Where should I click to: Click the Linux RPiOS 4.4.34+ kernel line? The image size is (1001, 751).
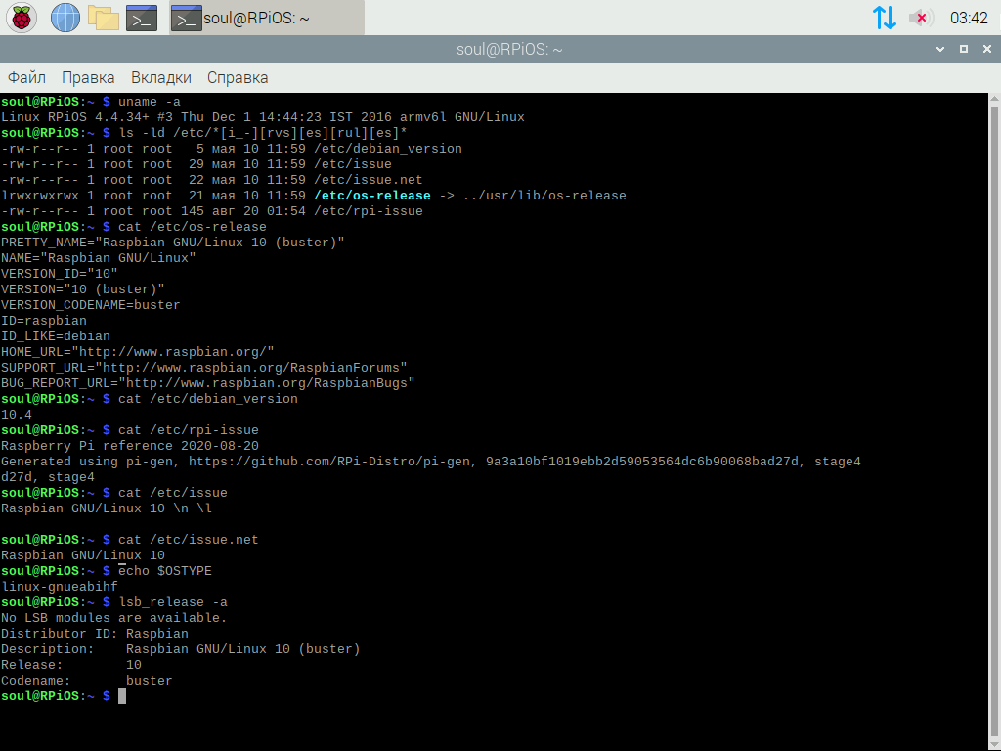click(262, 117)
